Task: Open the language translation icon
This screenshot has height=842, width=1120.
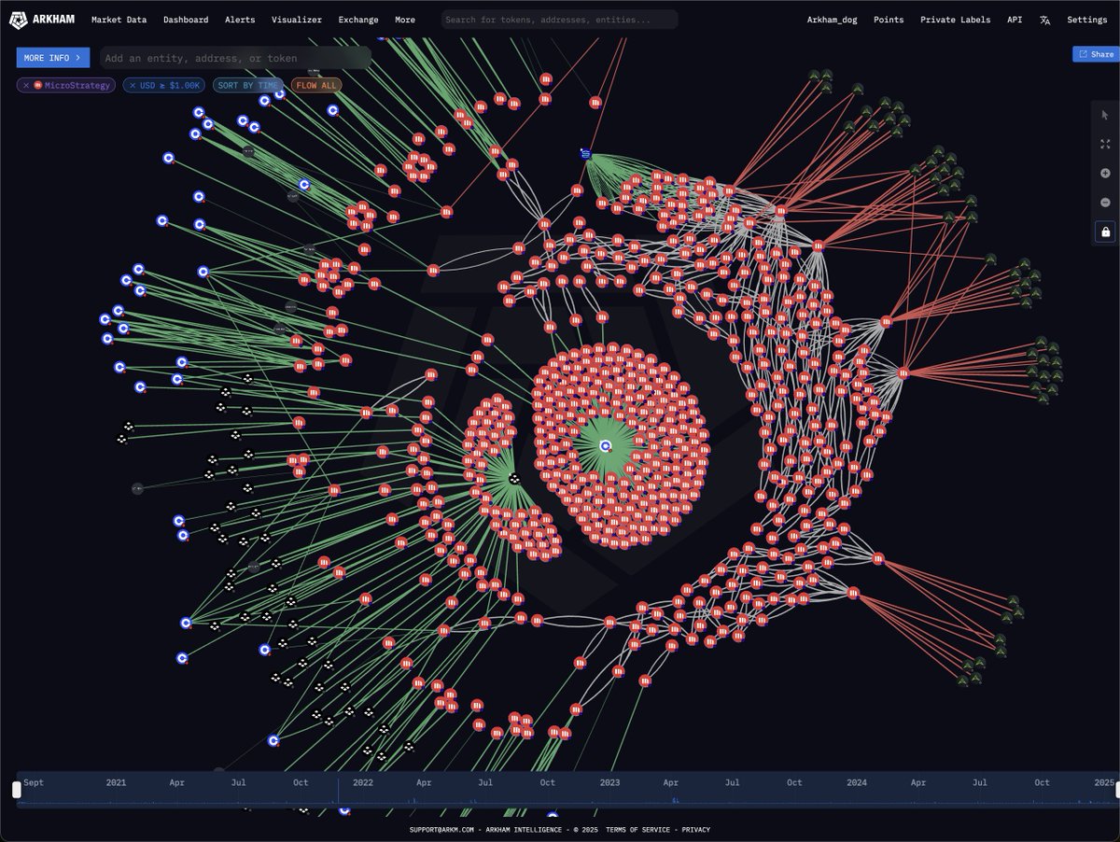Action: point(1044,20)
